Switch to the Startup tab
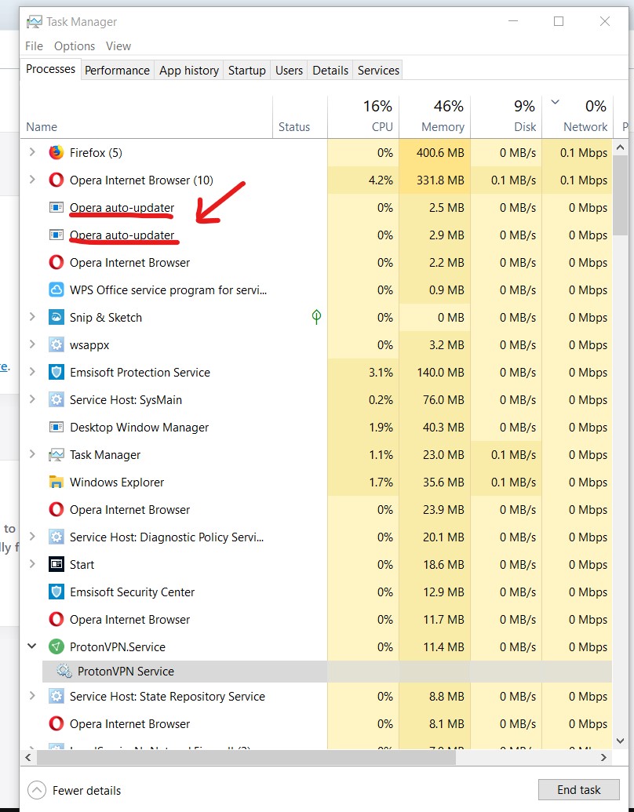Image resolution: width=634 pixels, height=812 pixels. 246,71
